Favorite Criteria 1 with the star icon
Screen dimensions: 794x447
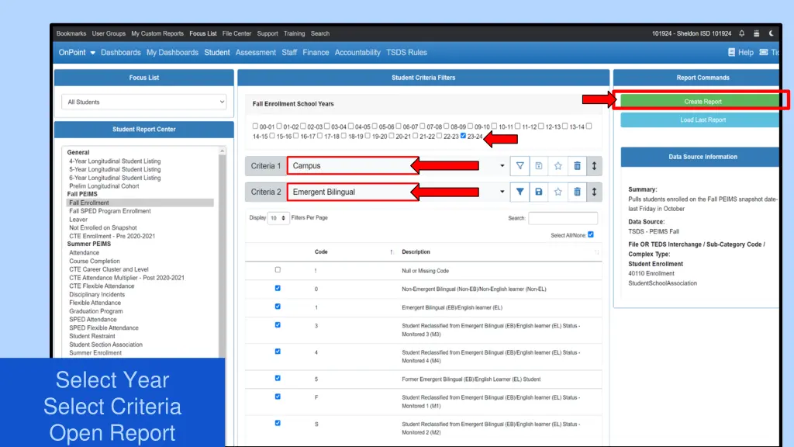click(x=558, y=166)
